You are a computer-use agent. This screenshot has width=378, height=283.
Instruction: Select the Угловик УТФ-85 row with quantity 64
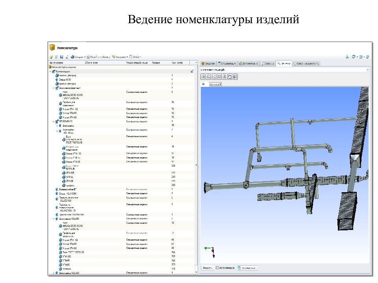coord(122,244)
